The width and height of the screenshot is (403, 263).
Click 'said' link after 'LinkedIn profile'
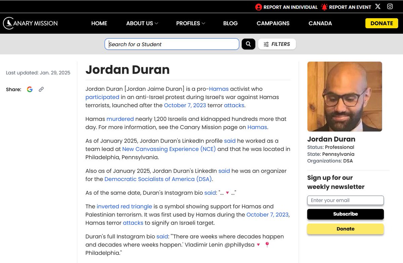pos(230,141)
